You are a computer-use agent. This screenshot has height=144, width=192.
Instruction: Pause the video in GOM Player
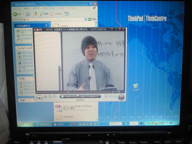pyautogui.click(x=39, y=98)
